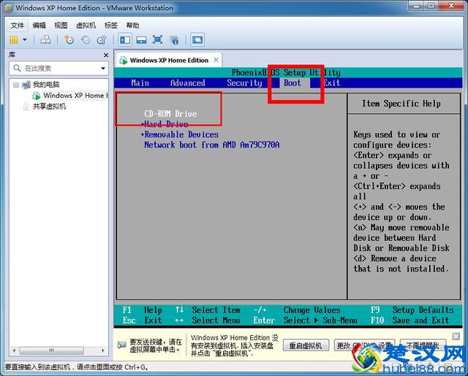
Task: Switch to Unity mode icon
Action: [x=174, y=40]
